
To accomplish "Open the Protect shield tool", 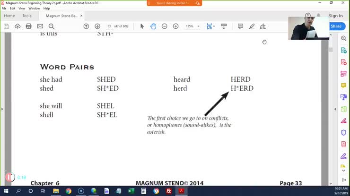I will click(x=343, y=132).
